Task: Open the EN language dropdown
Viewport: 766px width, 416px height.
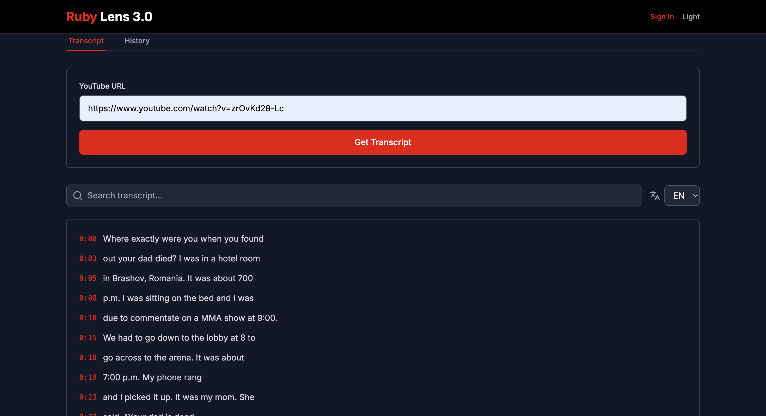Action: (x=682, y=195)
